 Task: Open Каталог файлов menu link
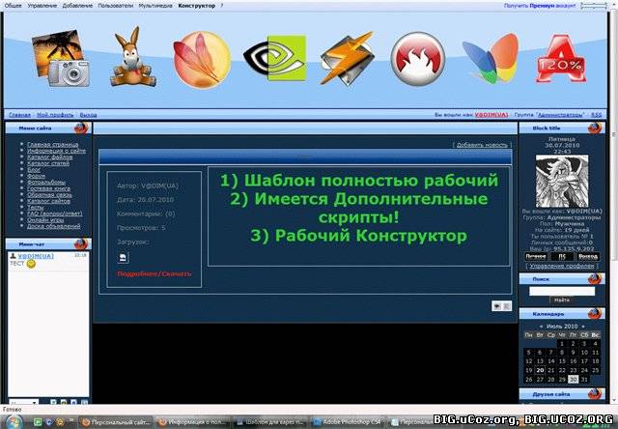click(x=49, y=157)
